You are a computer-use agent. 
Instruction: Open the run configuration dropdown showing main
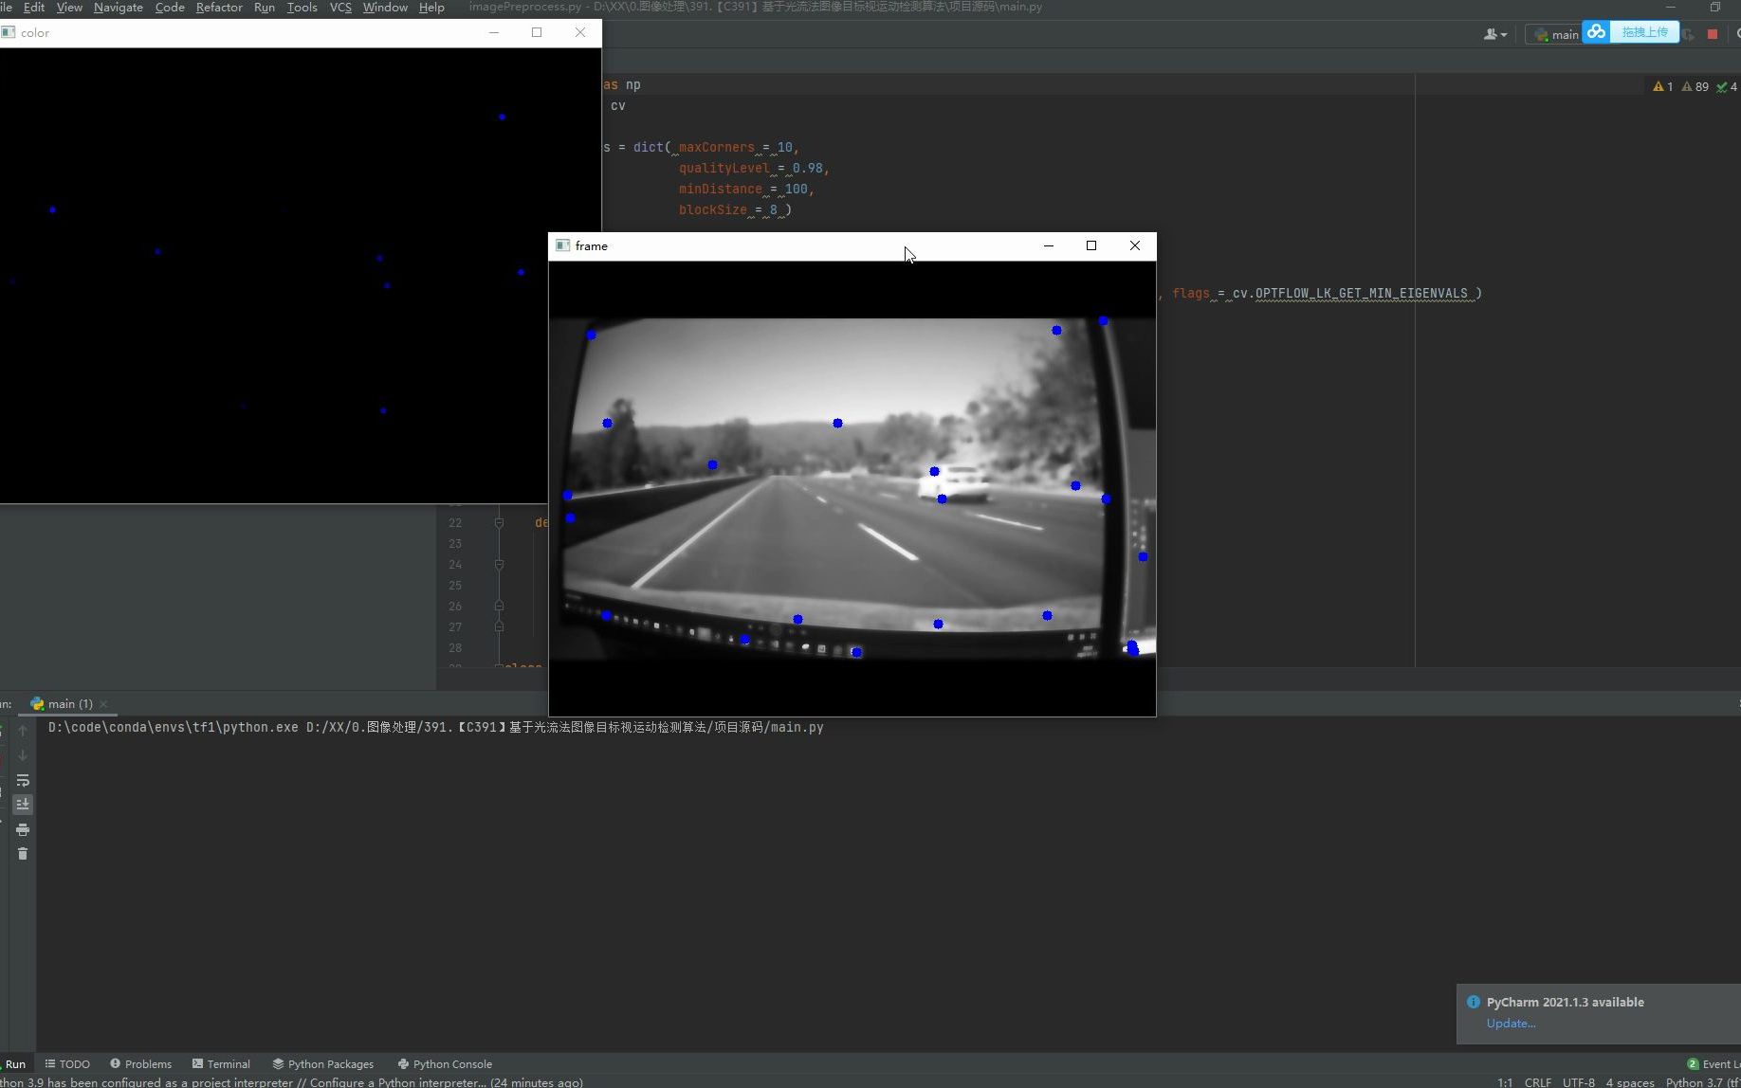[x=1559, y=34]
